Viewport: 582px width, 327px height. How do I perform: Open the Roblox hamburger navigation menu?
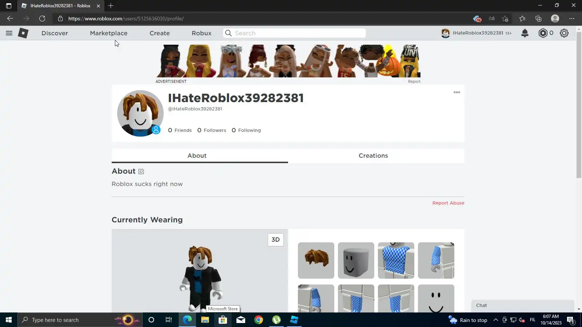[x=9, y=33]
